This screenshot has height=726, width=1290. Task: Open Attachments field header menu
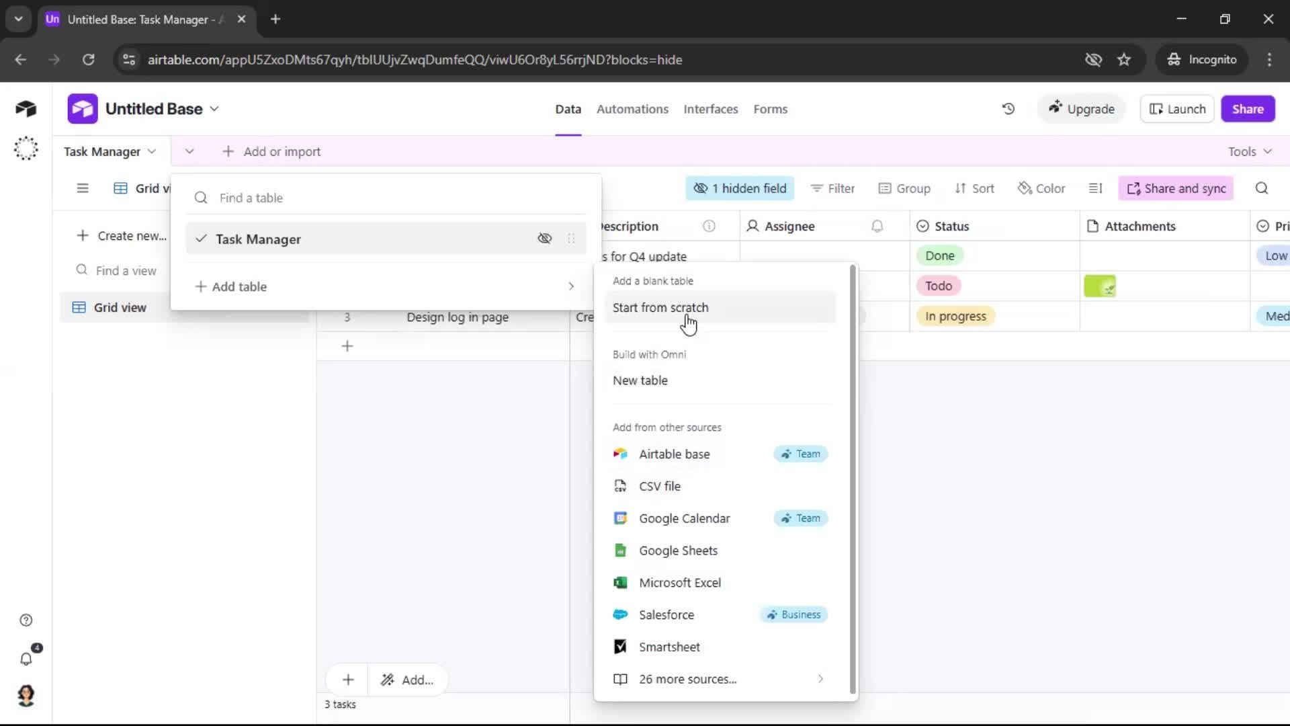pos(1164,227)
